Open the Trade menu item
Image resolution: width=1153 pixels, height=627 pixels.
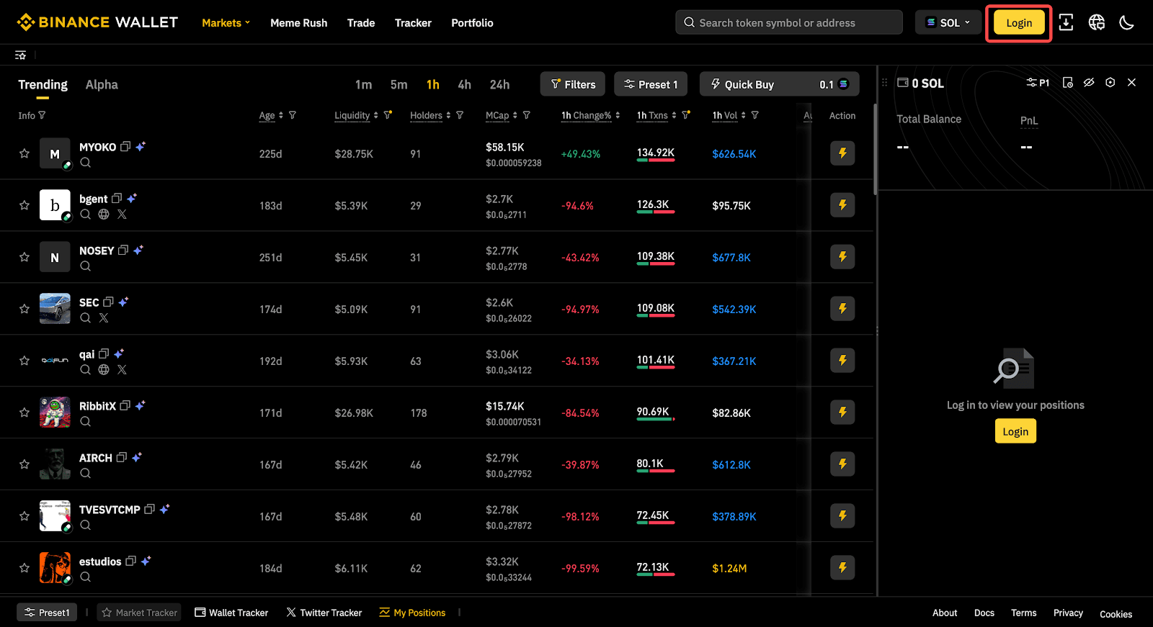click(361, 22)
